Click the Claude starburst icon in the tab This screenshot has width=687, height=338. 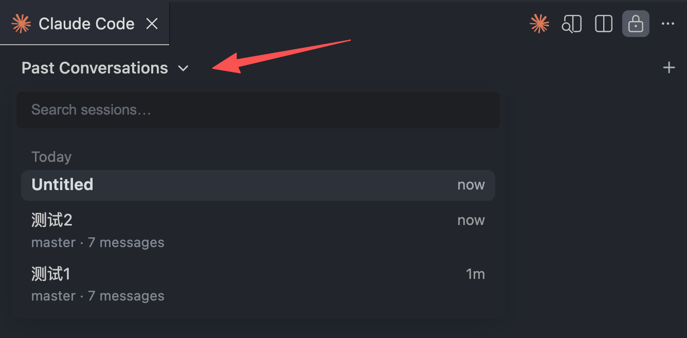21,24
